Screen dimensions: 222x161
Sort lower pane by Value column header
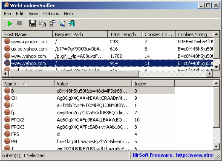click(93, 84)
